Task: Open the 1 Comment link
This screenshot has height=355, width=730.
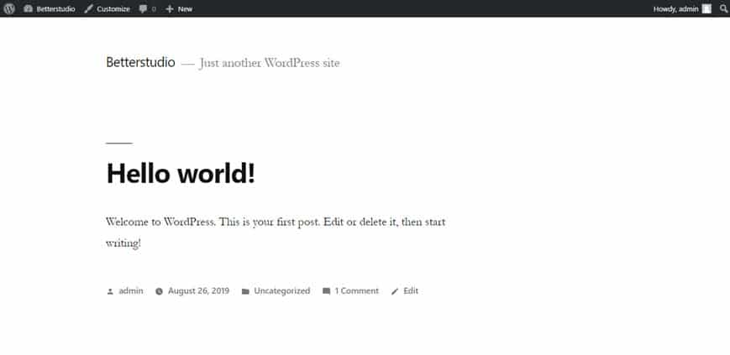Action: 357,290
